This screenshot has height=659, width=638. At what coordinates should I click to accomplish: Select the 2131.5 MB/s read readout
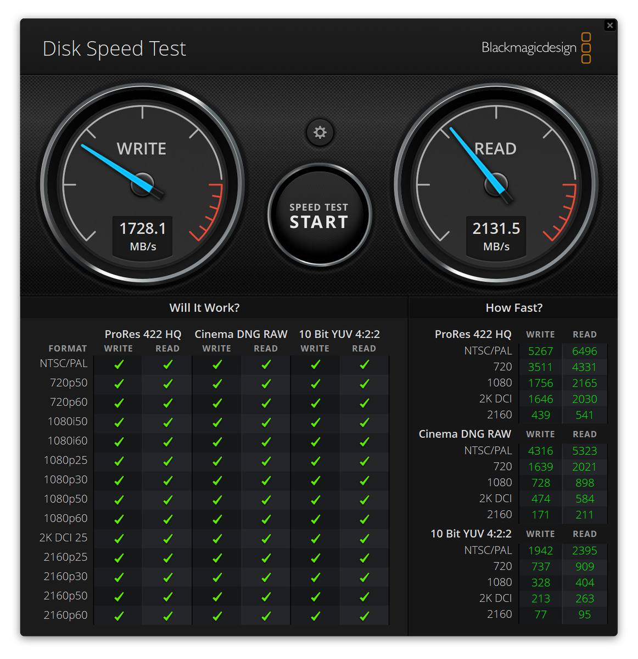pyautogui.click(x=496, y=236)
